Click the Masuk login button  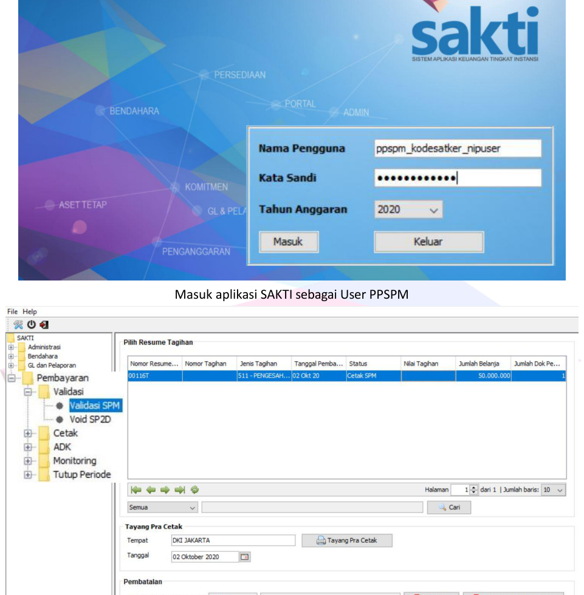click(287, 242)
